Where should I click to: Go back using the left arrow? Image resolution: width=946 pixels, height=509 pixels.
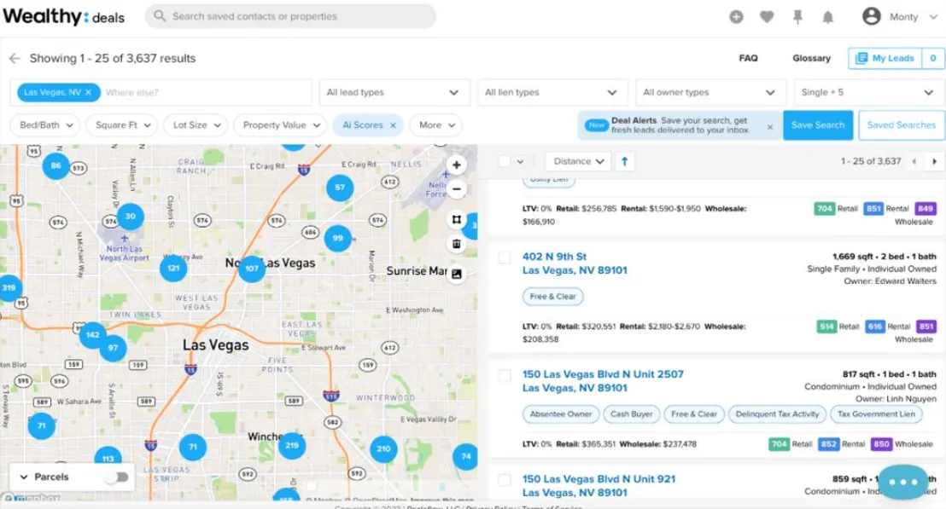click(x=15, y=59)
